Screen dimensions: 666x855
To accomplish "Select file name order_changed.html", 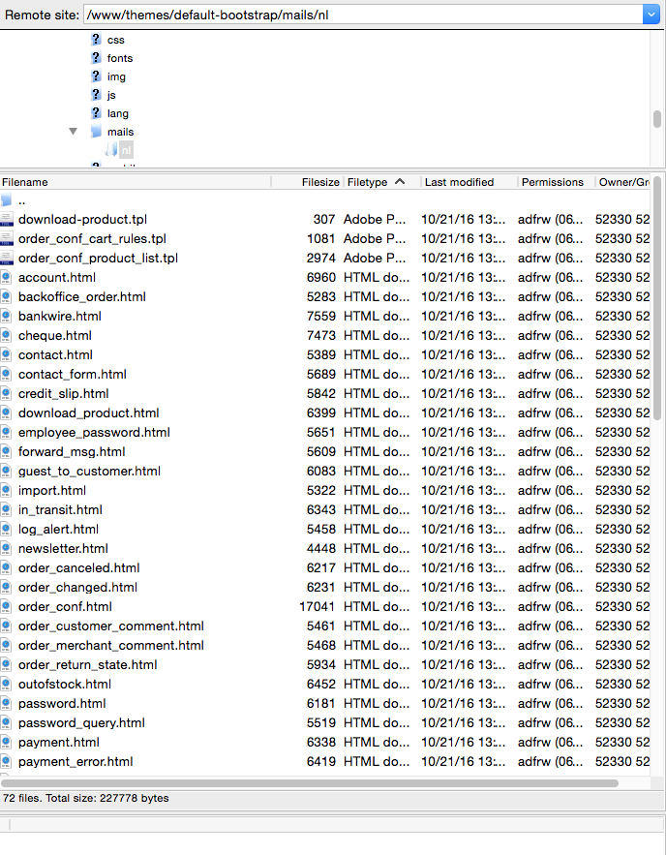I will tap(77, 587).
